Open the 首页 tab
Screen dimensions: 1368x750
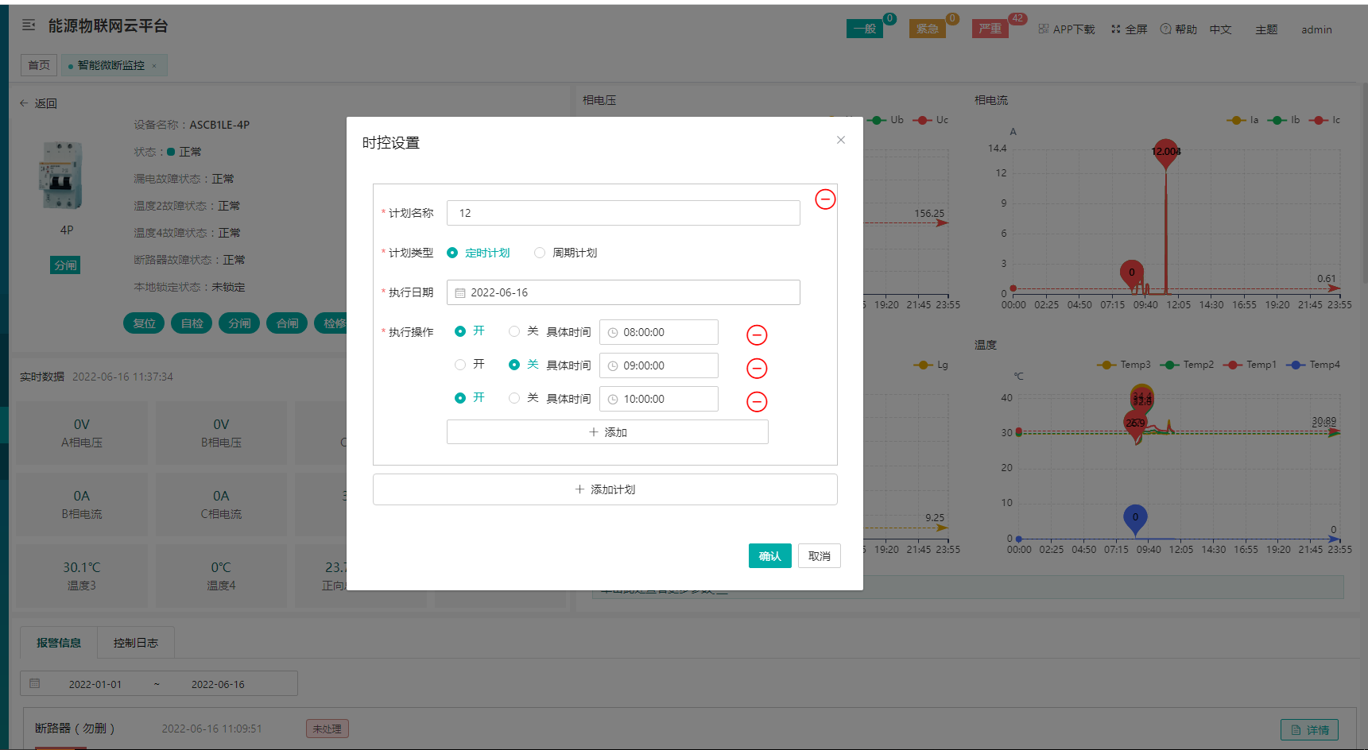[39, 65]
